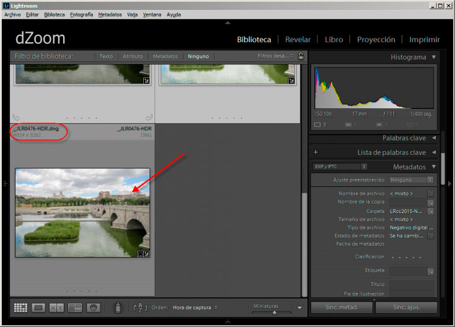Open Biblioteca menu
Image resolution: width=455 pixels, height=327 pixels.
(55, 14)
